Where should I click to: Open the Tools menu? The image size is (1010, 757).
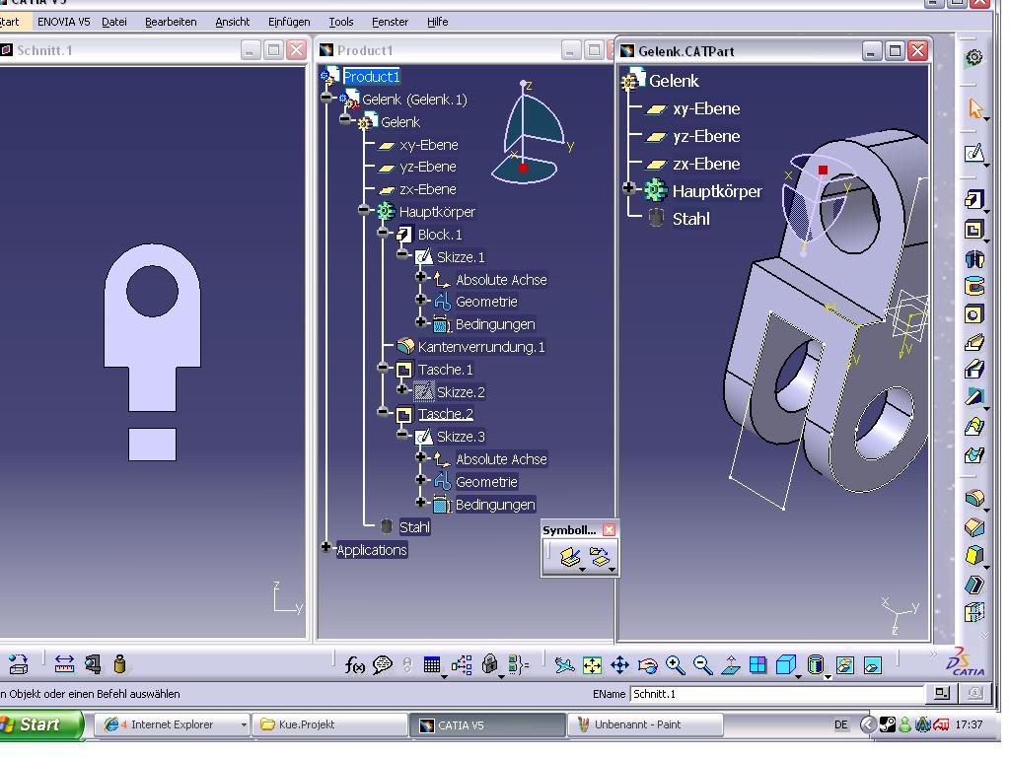pos(340,22)
